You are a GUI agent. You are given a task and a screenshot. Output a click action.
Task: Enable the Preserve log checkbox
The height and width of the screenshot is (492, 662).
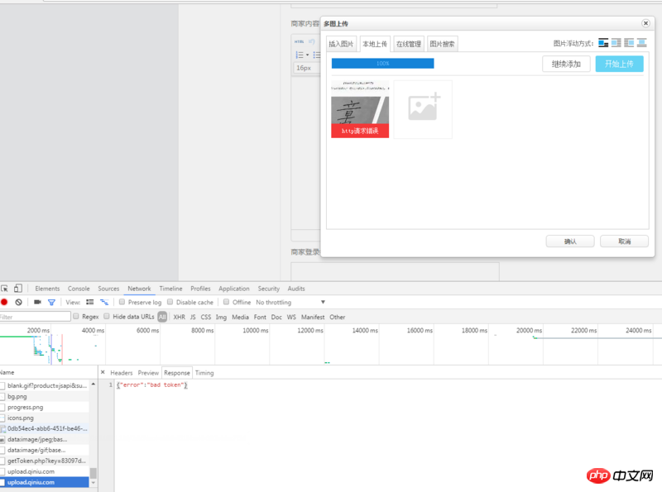click(122, 303)
